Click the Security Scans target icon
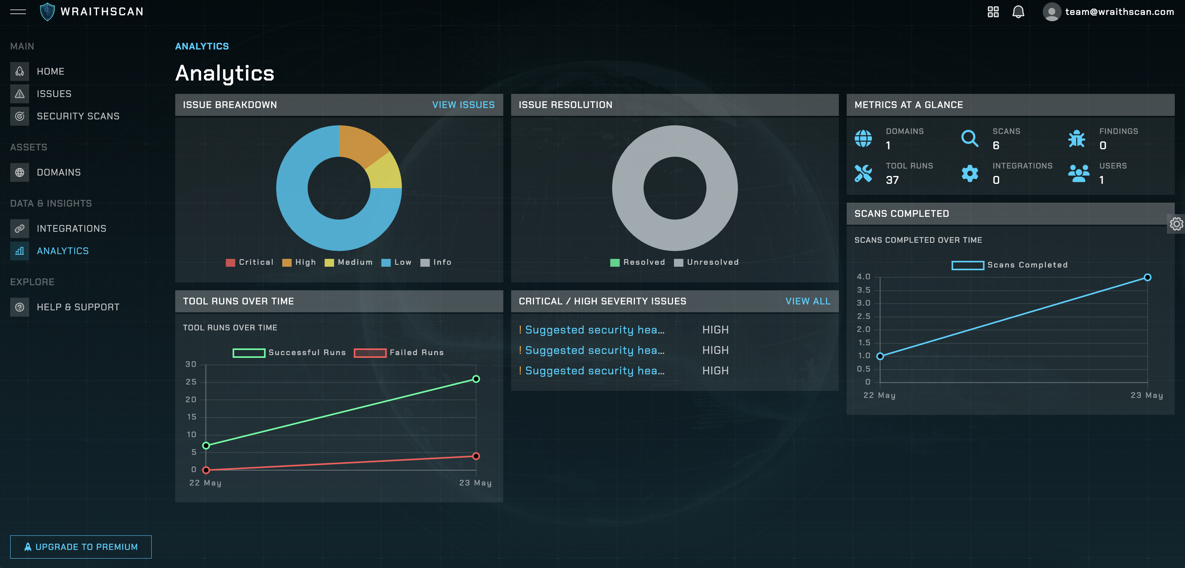 (19, 116)
